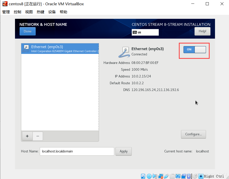
Task: Click the Speed value 1000 Mb/s
Action: pyautogui.click(x=139, y=70)
